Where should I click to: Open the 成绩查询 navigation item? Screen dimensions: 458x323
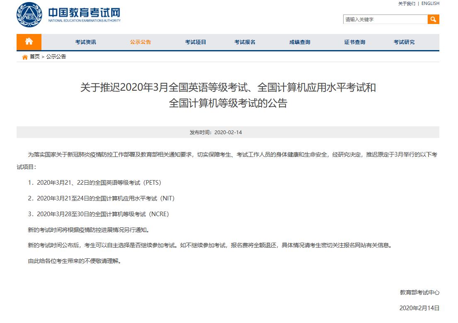pyautogui.click(x=300, y=42)
